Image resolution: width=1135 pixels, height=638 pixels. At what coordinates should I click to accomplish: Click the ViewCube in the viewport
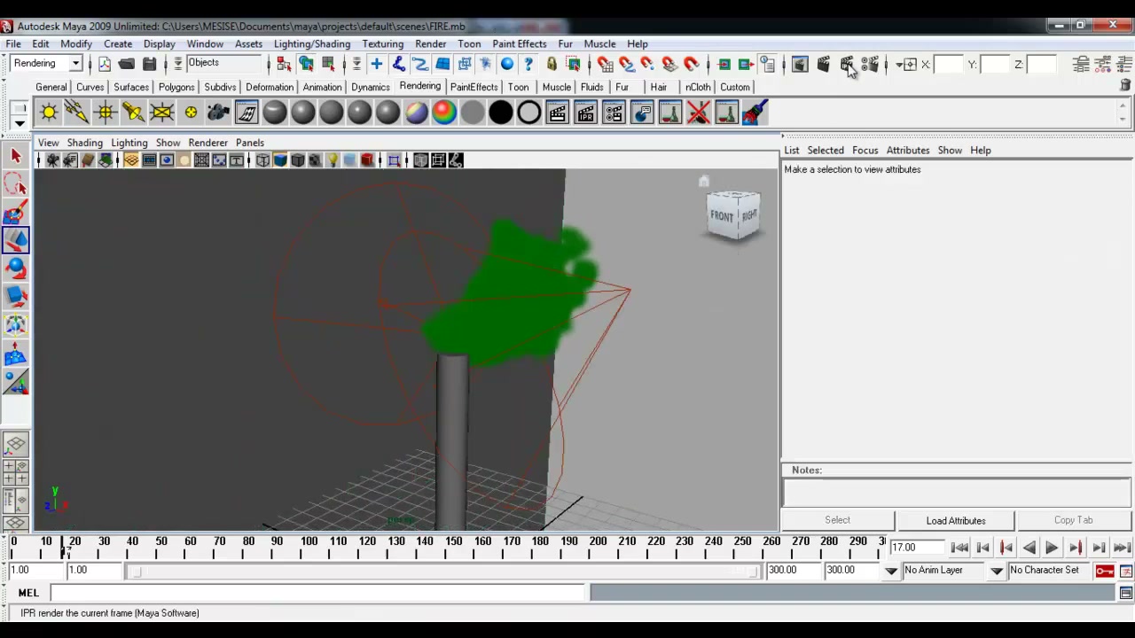click(x=733, y=214)
